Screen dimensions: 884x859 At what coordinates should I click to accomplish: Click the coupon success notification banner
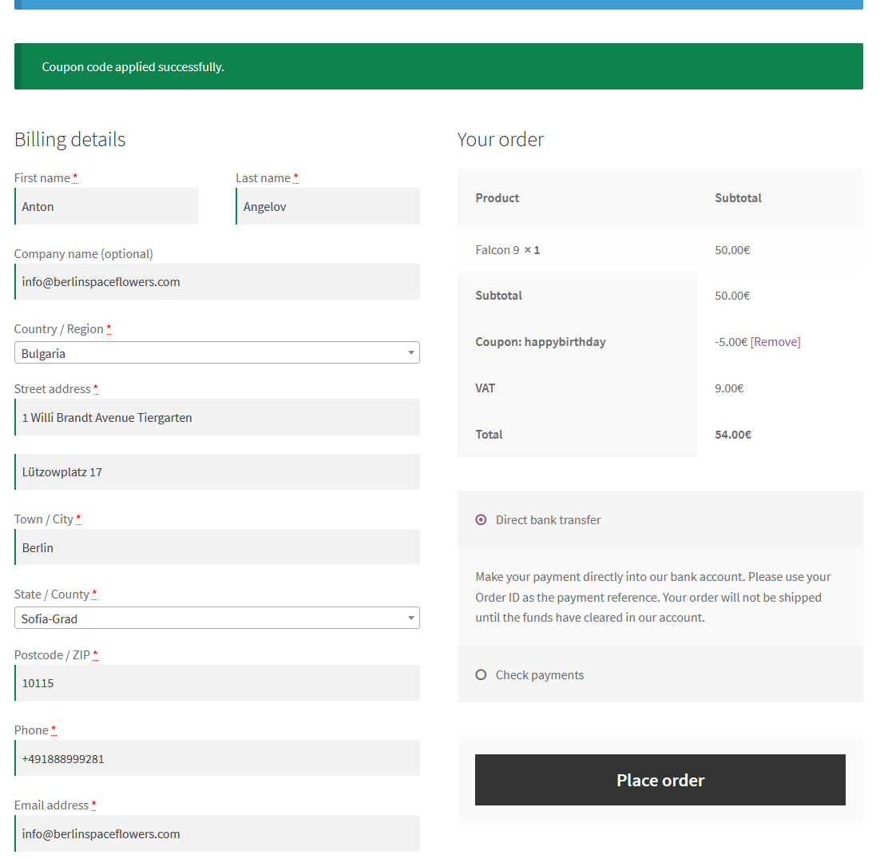click(438, 66)
